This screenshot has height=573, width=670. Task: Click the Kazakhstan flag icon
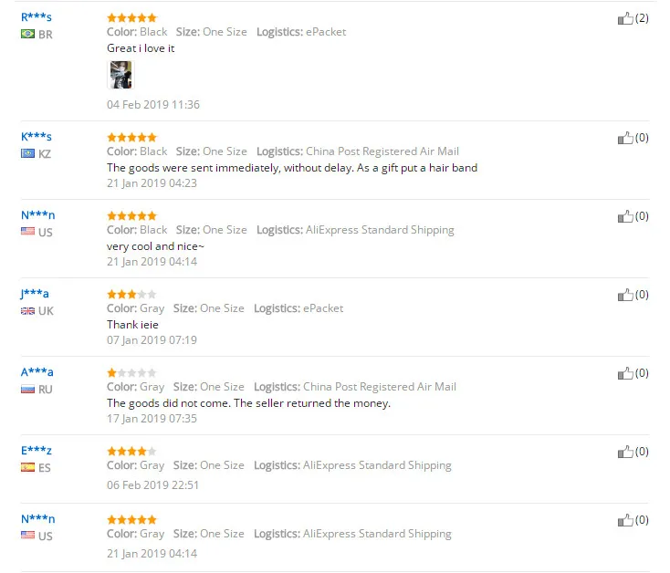[x=27, y=153]
